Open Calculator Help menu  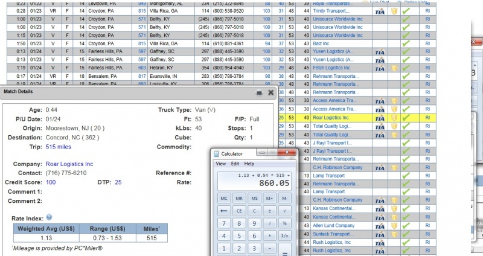pos(249,164)
